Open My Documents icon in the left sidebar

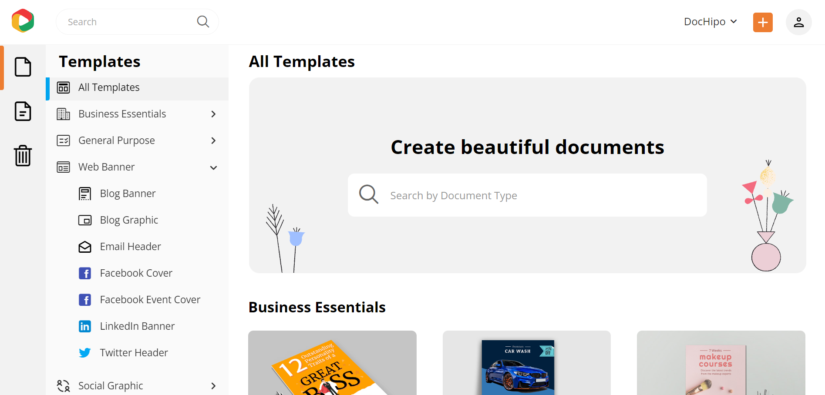point(23,111)
